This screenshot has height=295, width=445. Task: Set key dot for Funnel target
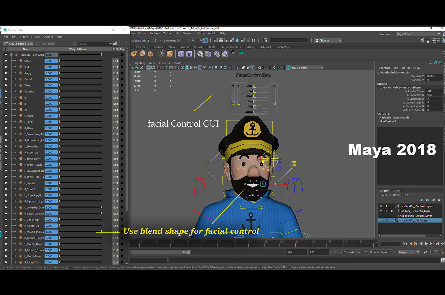click(x=122, y=116)
